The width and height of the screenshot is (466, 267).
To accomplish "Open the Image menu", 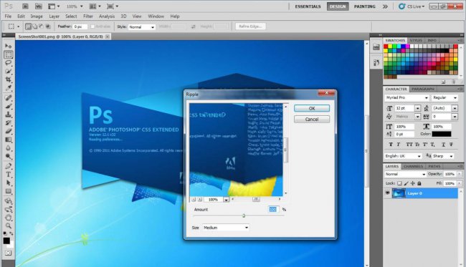I will (37, 16).
